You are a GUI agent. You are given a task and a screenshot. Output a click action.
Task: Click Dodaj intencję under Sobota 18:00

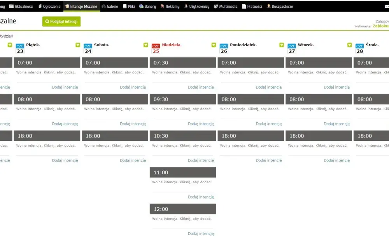[133, 160]
